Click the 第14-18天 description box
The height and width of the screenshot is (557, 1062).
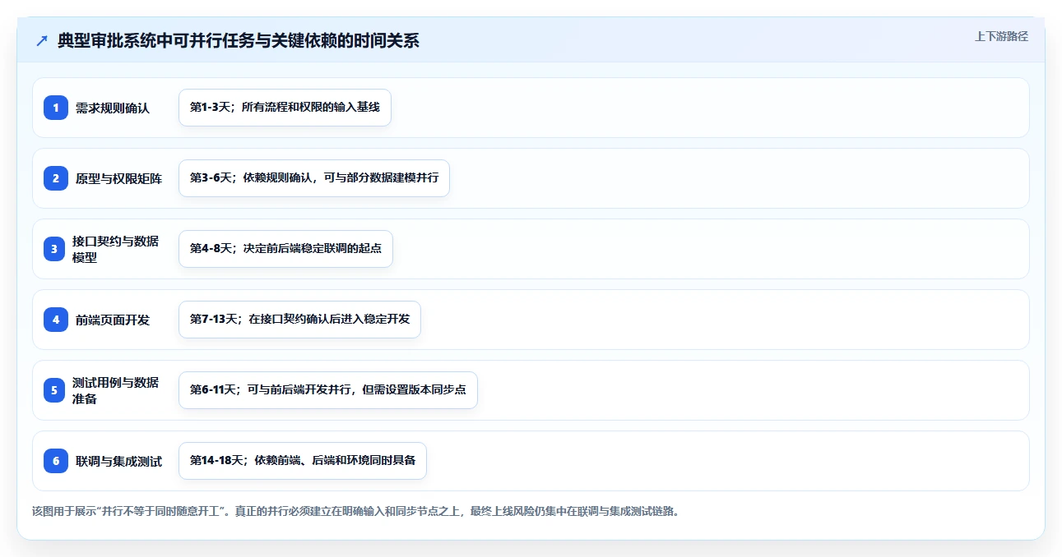click(x=303, y=461)
